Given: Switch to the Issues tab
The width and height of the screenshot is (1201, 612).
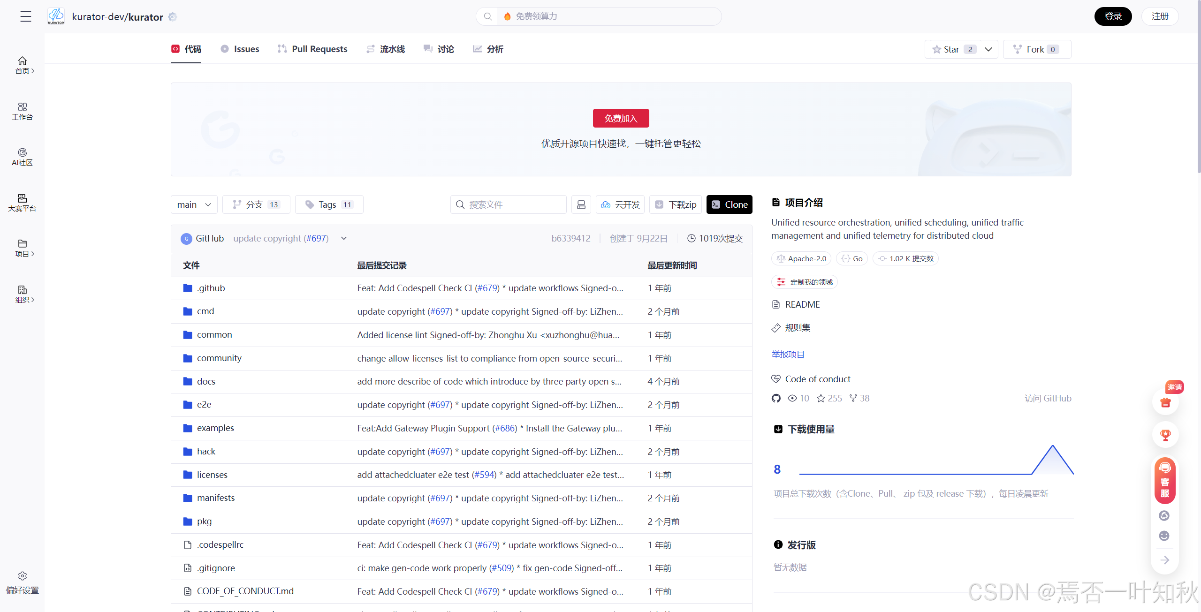Looking at the screenshot, I should coord(240,49).
